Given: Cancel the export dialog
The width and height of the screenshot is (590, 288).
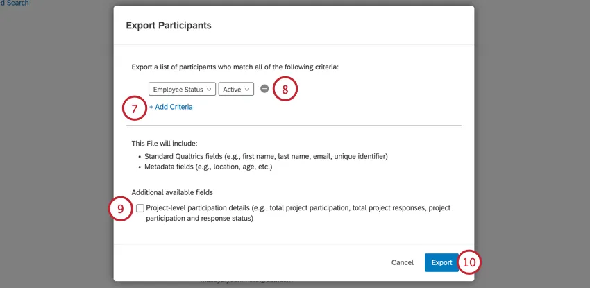Looking at the screenshot, I should 403,262.
